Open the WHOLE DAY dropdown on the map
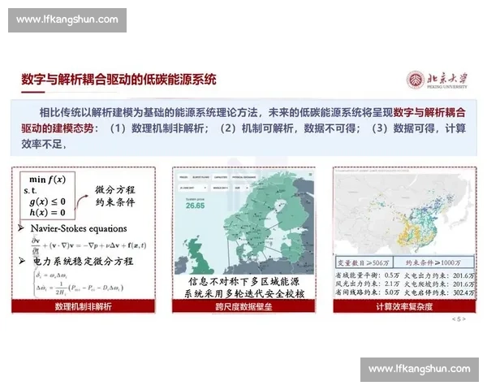Image resolution: width=487 pixels, height=390 pixels. pyautogui.click(x=221, y=188)
